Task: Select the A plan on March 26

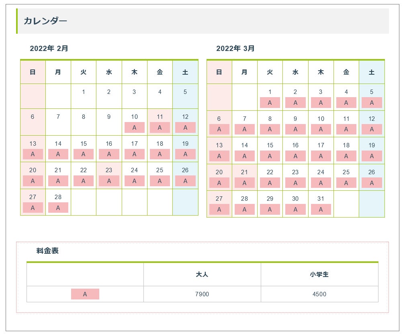Action: point(372,183)
